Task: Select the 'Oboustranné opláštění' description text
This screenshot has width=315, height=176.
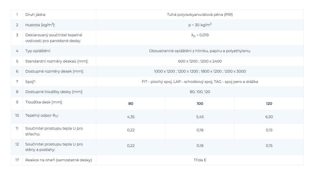Action: pos(200,51)
